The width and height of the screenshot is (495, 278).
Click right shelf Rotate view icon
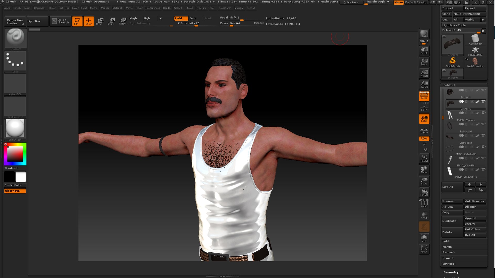pos(424,192)
